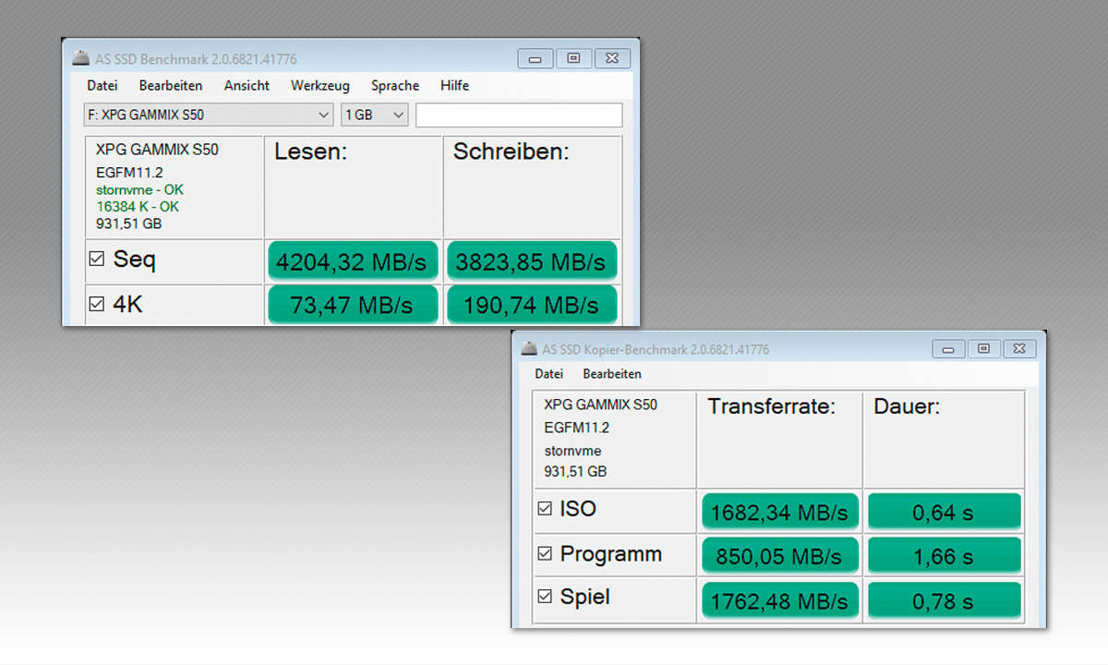Image resolution: width=1108 pixels, height=665 pixels.
Task: Click the Schreiben: column header
Action: (x=512, y=153)
